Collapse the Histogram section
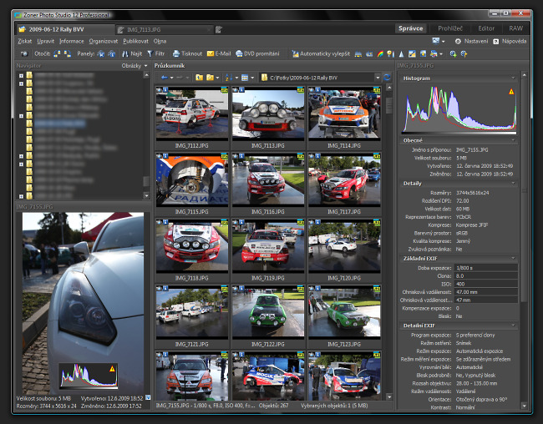The width and height of the screenshot is (543, 424). [x=513, y=78]
